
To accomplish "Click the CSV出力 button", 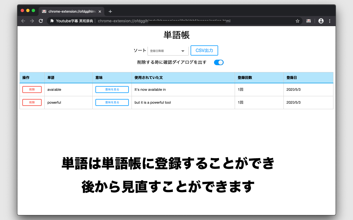I will pos(204,50).
